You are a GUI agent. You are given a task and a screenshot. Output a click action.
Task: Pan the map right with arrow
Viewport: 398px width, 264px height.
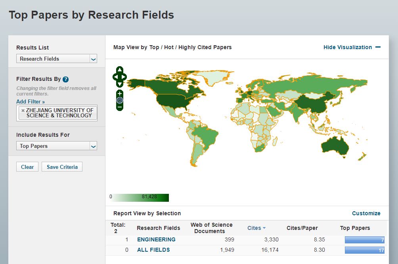point(124,77)
